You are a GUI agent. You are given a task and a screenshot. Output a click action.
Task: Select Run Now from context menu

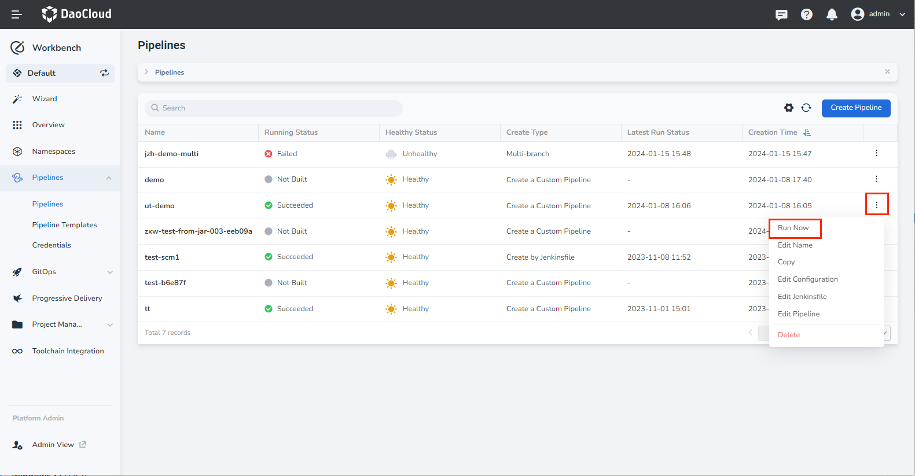(x=793, y=228)
